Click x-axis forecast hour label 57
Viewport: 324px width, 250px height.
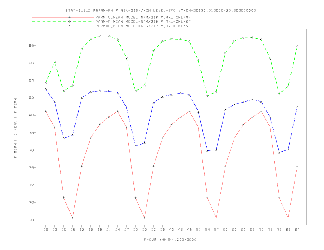point(216,230)
